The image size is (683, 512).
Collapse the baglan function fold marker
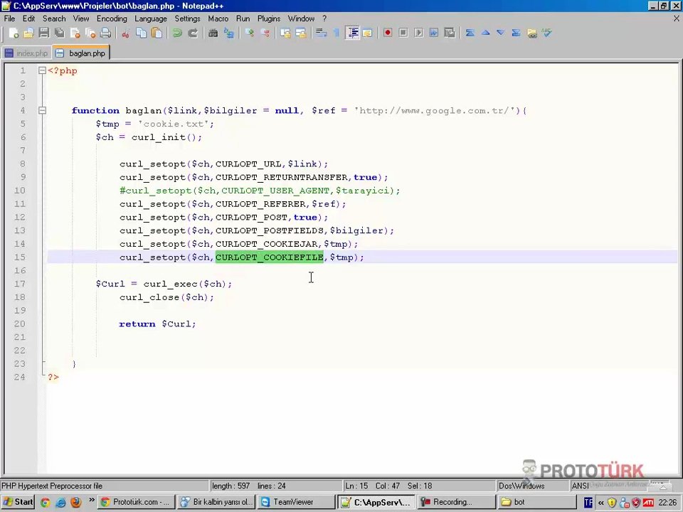coord(42,111)
